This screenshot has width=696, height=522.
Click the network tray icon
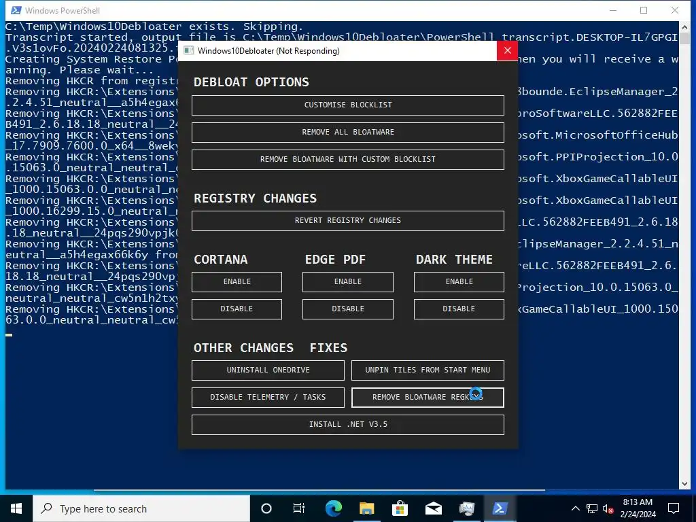pyautogui.click(x=592, y=508)
